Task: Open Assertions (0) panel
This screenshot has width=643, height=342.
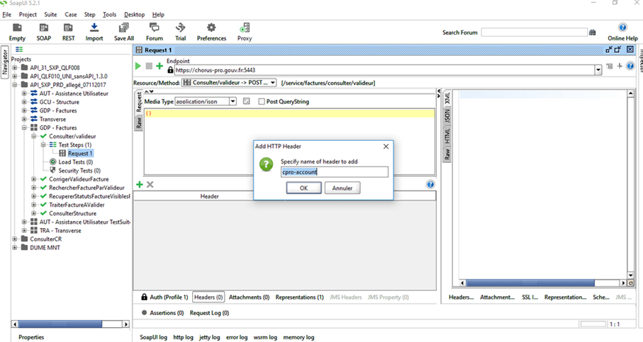Action: 162,312
